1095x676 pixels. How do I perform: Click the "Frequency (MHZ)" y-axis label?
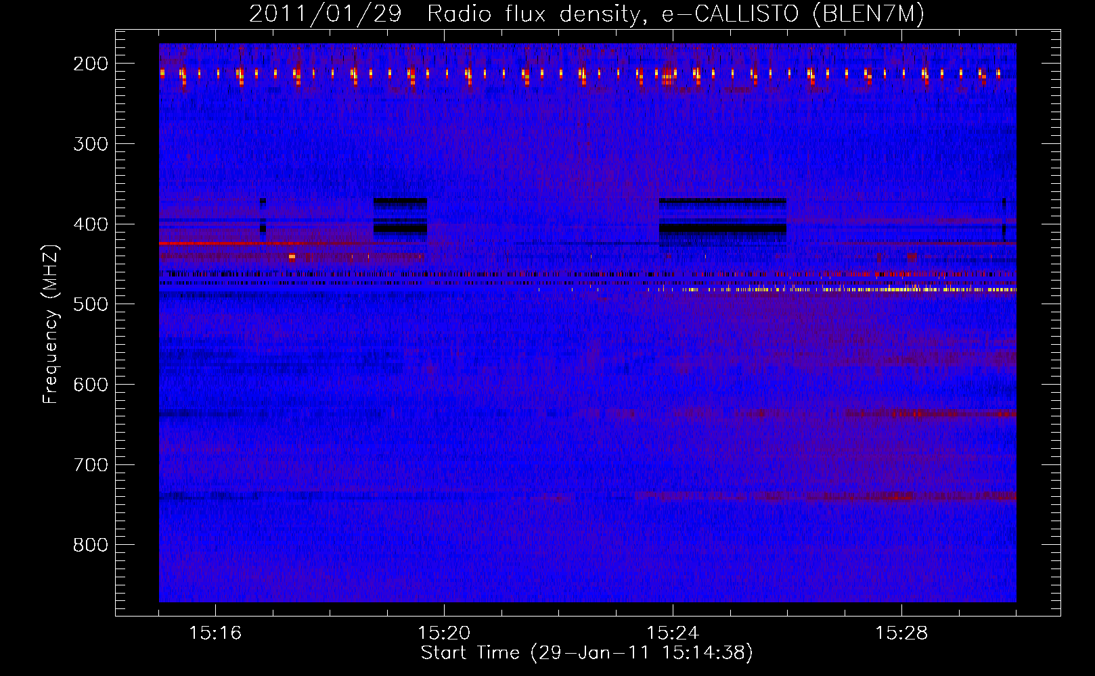coord(51,324)
